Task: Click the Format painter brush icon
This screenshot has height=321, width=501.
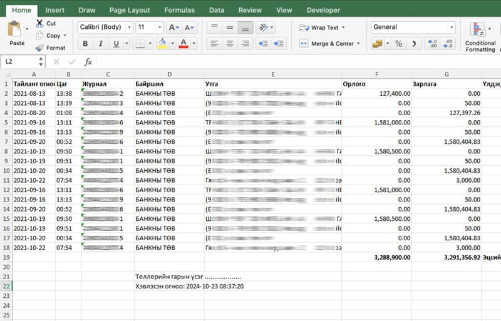Action: [x=40, y=48]
